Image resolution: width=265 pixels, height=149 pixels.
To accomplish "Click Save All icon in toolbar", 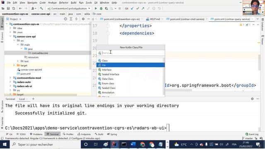I will point(8,8).
